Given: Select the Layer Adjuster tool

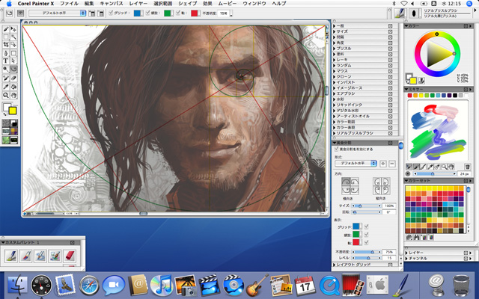Looking at the screenshot, I should (x=13, y=29).
